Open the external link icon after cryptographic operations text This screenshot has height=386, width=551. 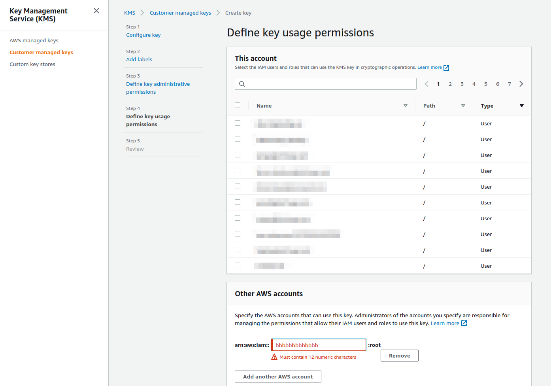click(447, 67)
